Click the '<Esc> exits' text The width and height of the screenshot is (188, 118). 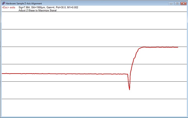click(x=8, y=8)
